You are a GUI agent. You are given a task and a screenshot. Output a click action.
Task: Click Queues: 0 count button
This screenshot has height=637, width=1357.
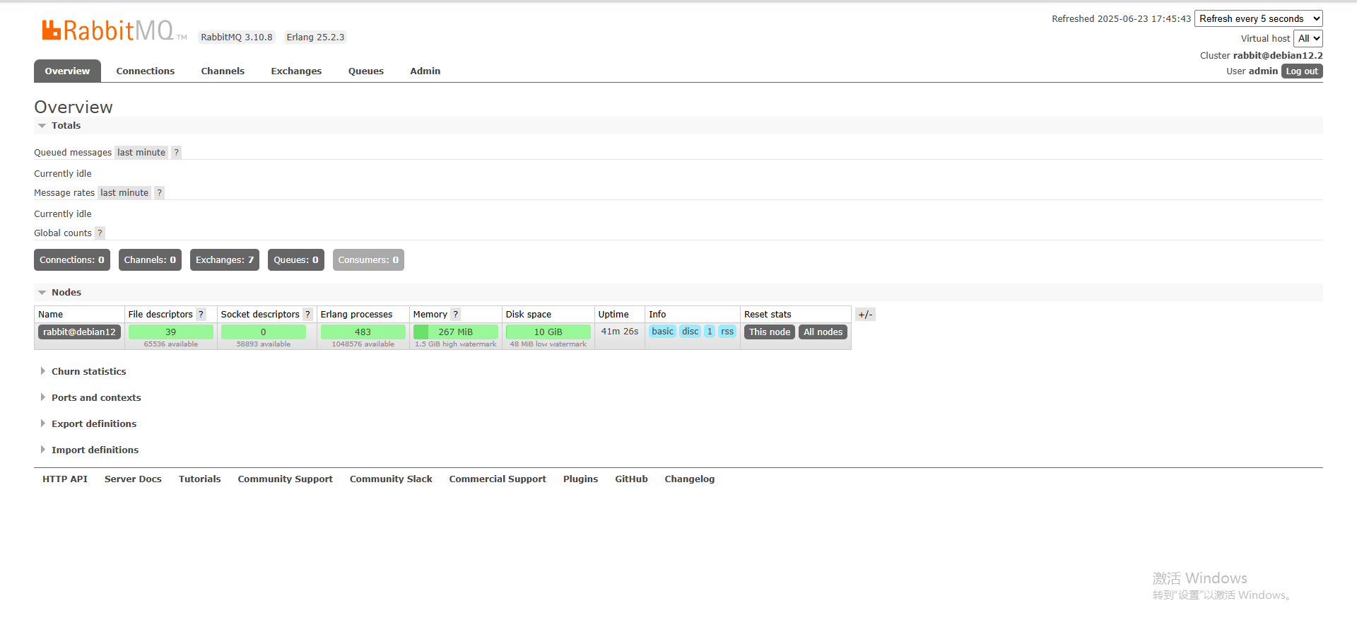(296, 259)
